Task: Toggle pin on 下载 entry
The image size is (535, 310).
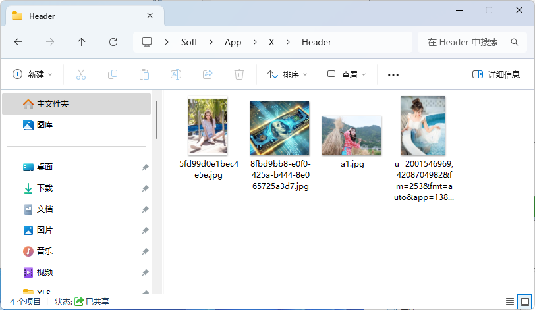Action: (146, 188)
